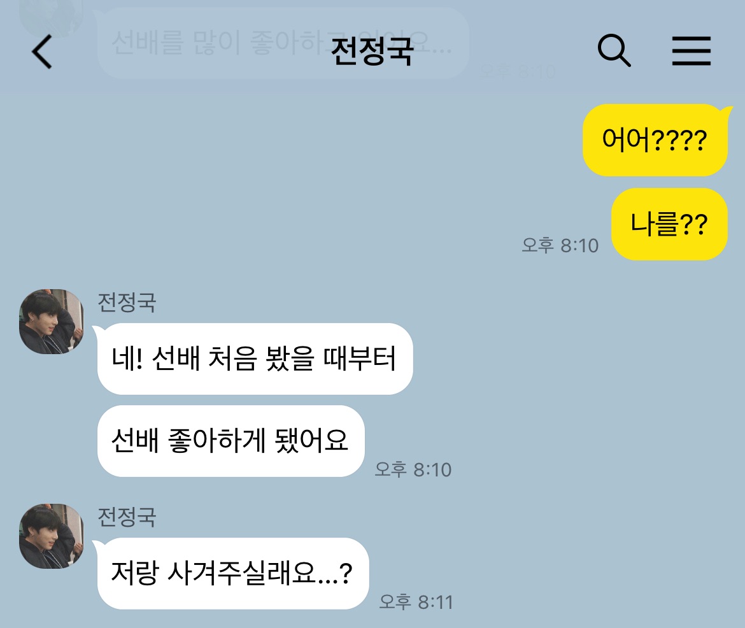
Task: Tap the 선배 좋아하게 됐어요 bubble
Action: pyautogui.click(x=231, y=441)
